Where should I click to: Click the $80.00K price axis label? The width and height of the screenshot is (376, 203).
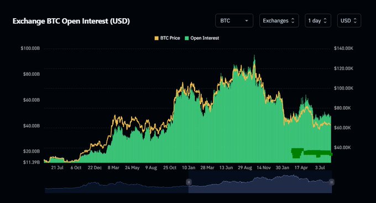tap(342, 108)
